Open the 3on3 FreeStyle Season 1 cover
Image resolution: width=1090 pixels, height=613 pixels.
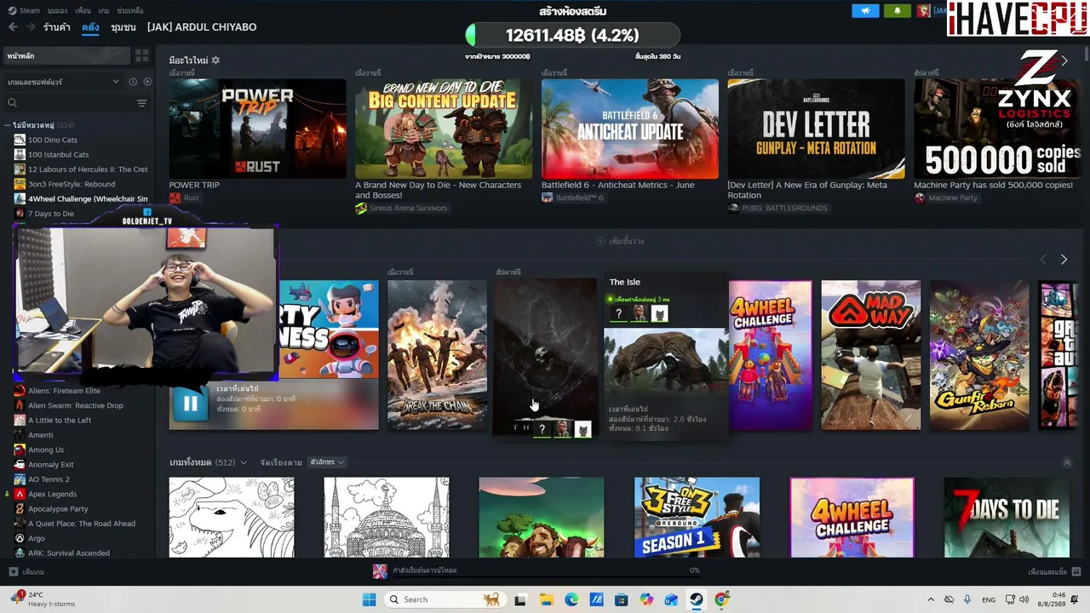(x=697, y=518)
